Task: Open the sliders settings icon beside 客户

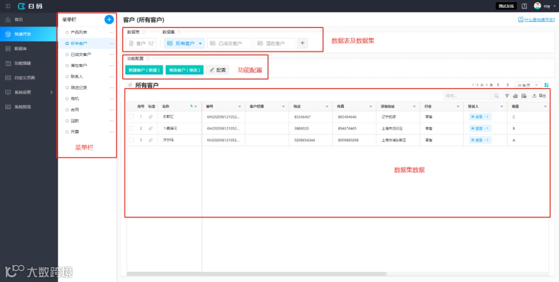Action: point(151,43)
